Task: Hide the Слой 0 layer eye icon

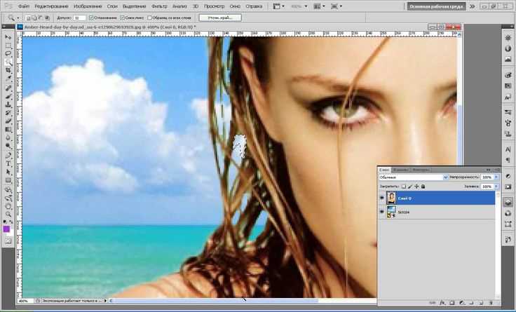Action: 382,198
